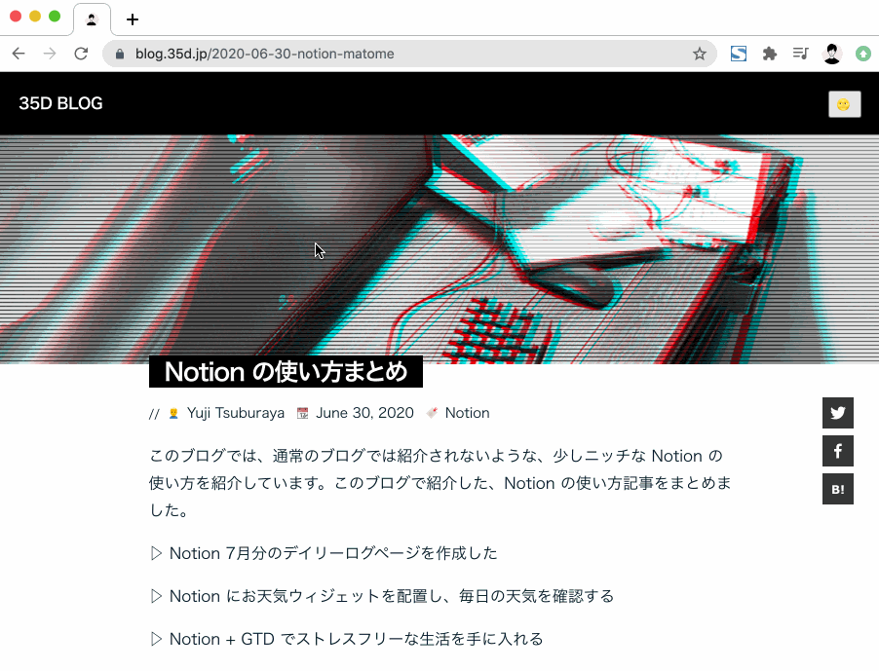Select the active tab with avatar favicon
879x671 pixels.
92,20
